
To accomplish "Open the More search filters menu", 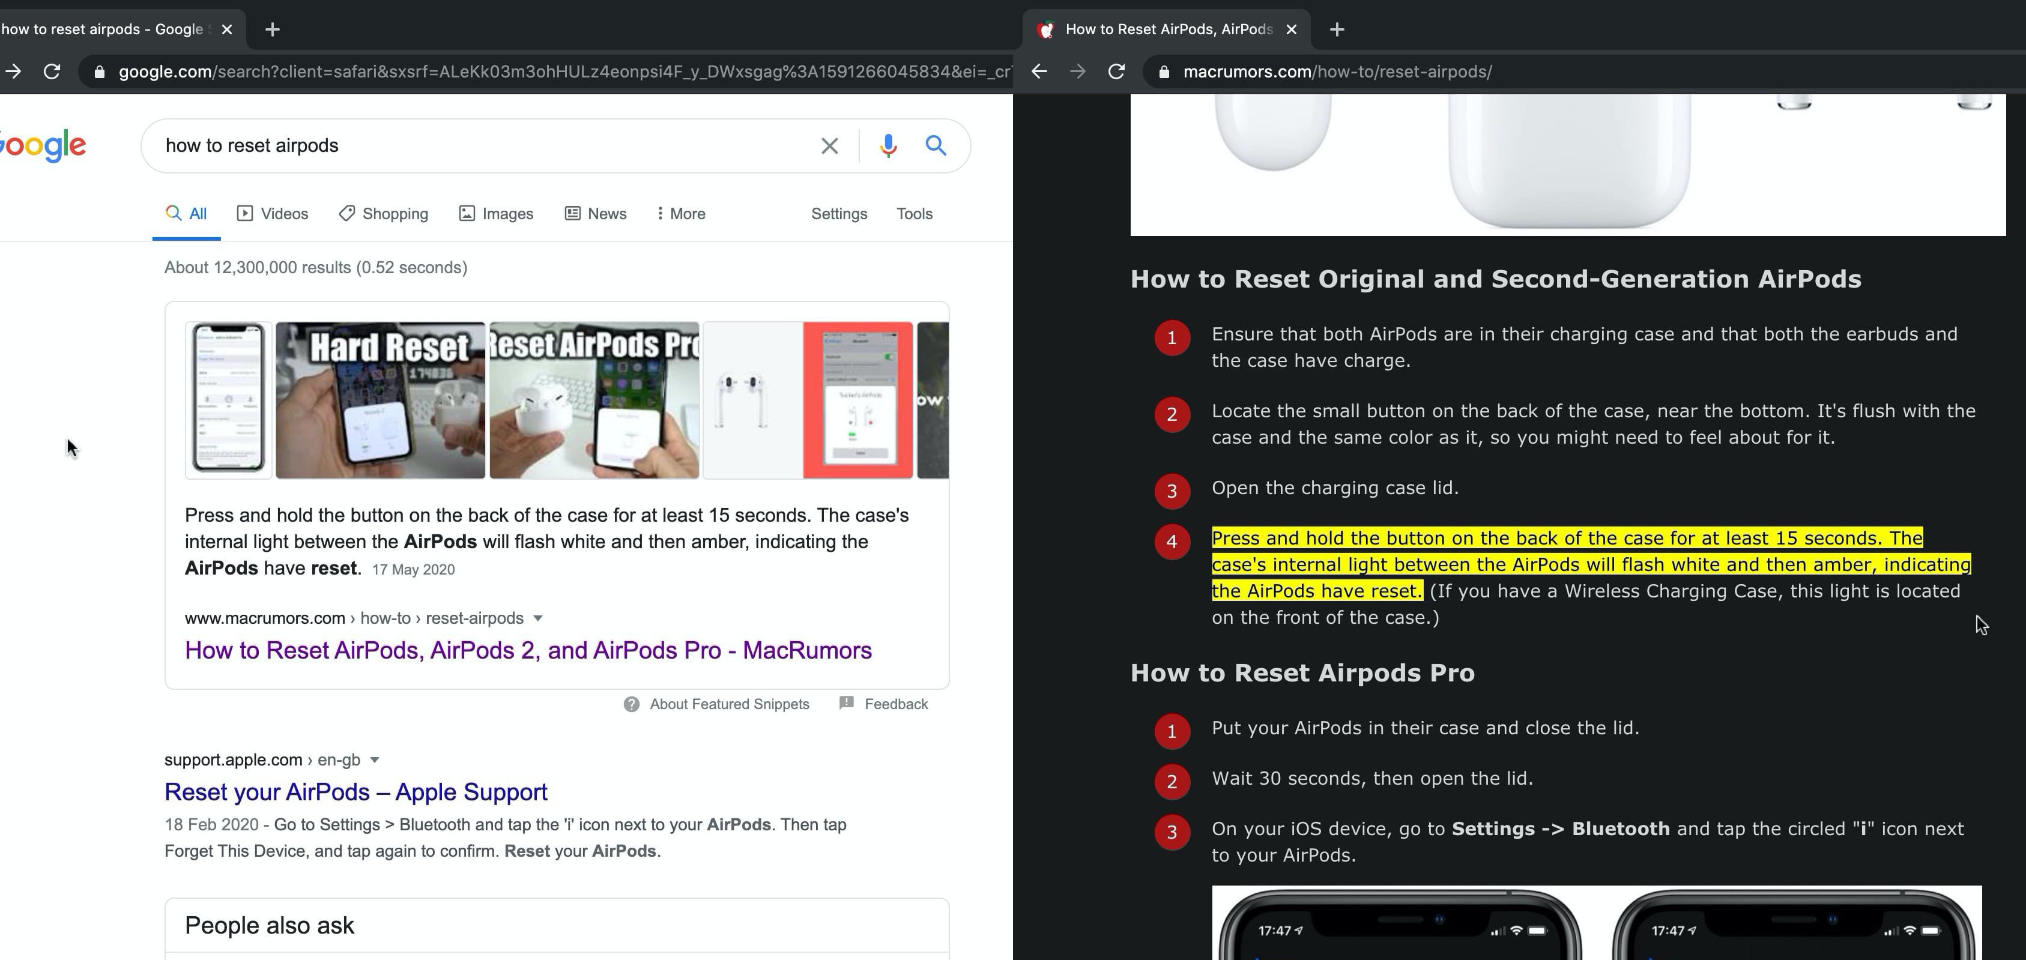I will pos(681,214).
